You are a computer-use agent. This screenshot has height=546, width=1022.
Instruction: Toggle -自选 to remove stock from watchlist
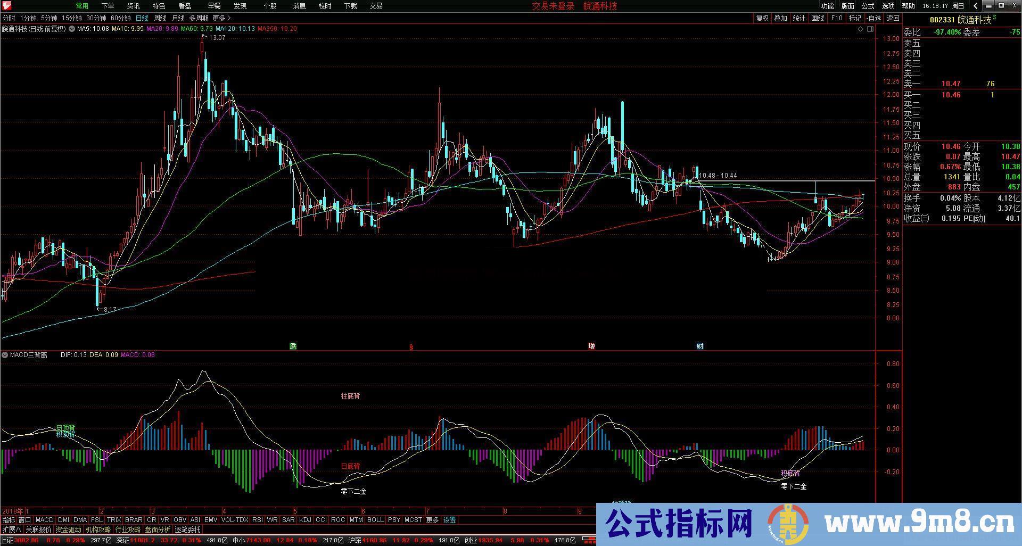point(873,18)
